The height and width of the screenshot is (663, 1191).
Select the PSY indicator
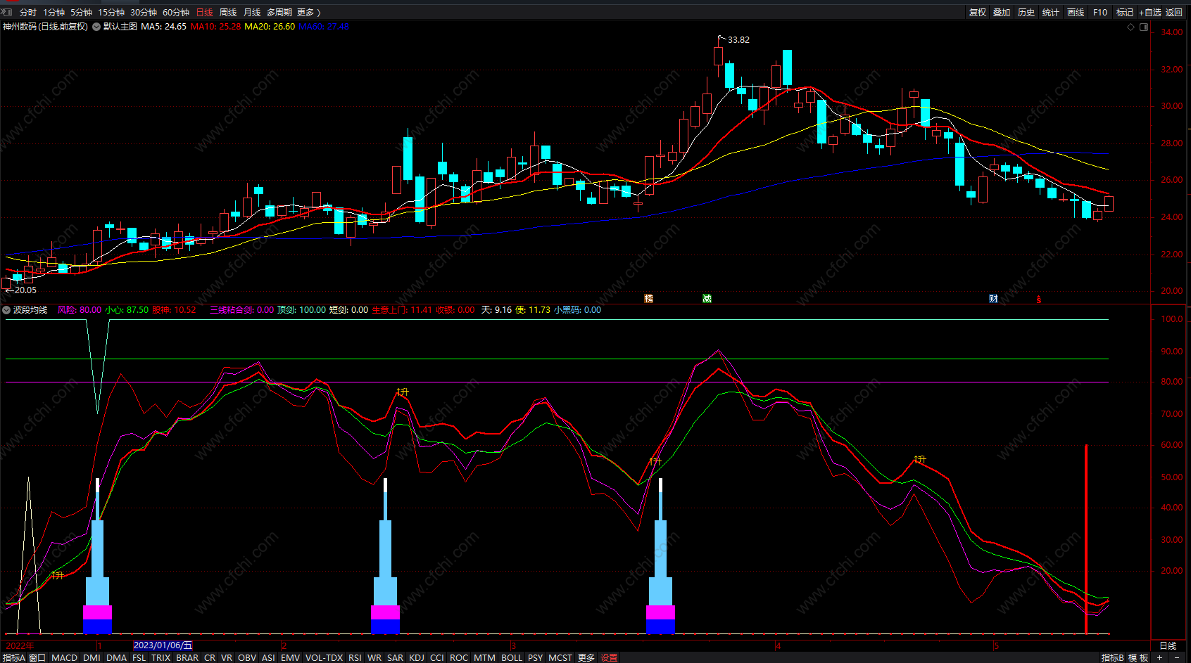pos(535,658)
